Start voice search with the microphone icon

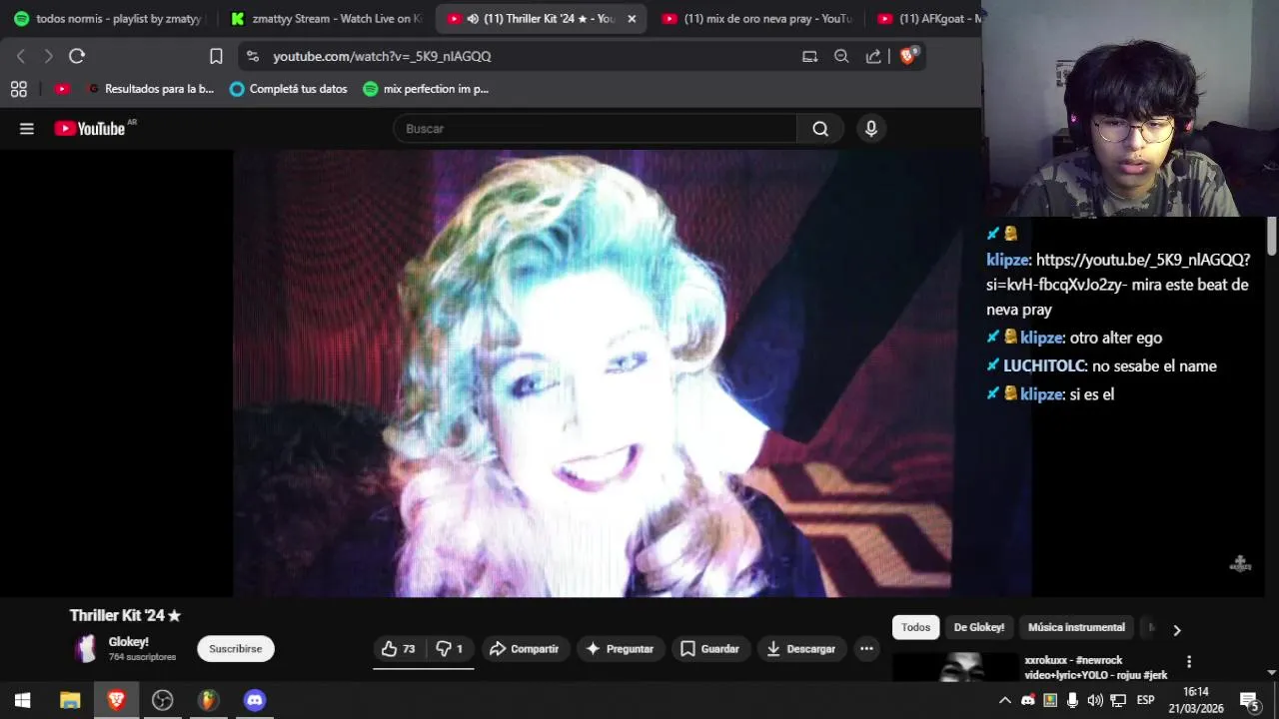point(871,129)
